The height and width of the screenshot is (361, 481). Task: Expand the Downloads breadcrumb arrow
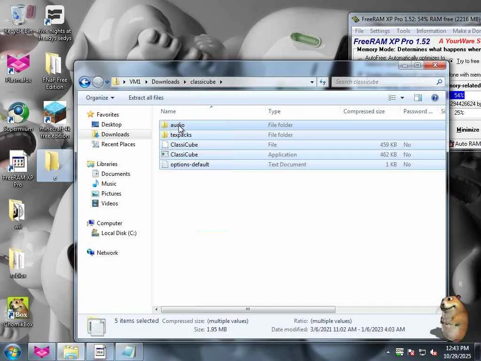click(x=185, y=82)
